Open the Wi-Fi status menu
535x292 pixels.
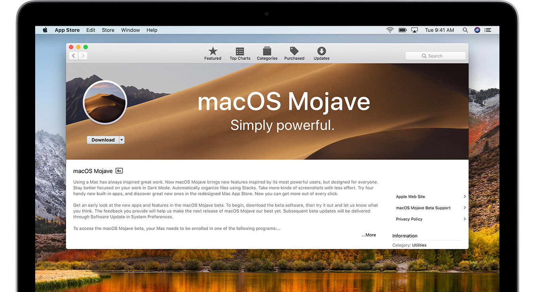coord(390,30)
